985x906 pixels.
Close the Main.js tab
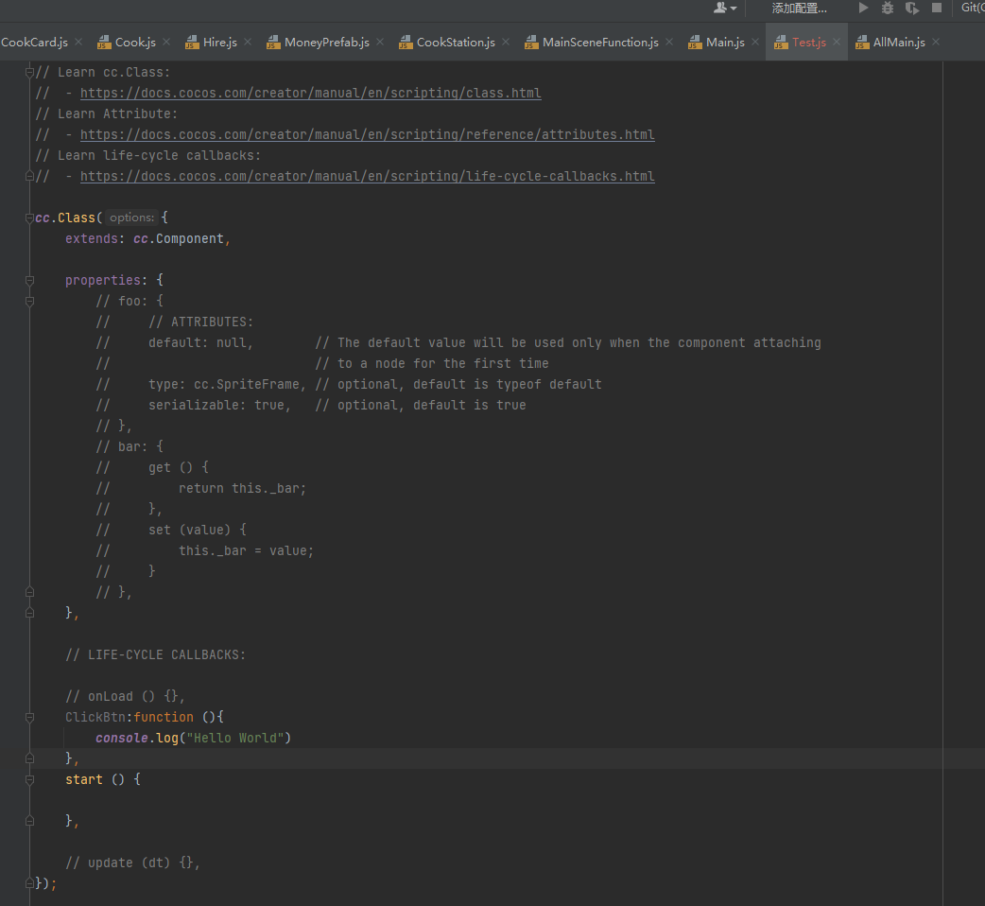tap(754, 43)
